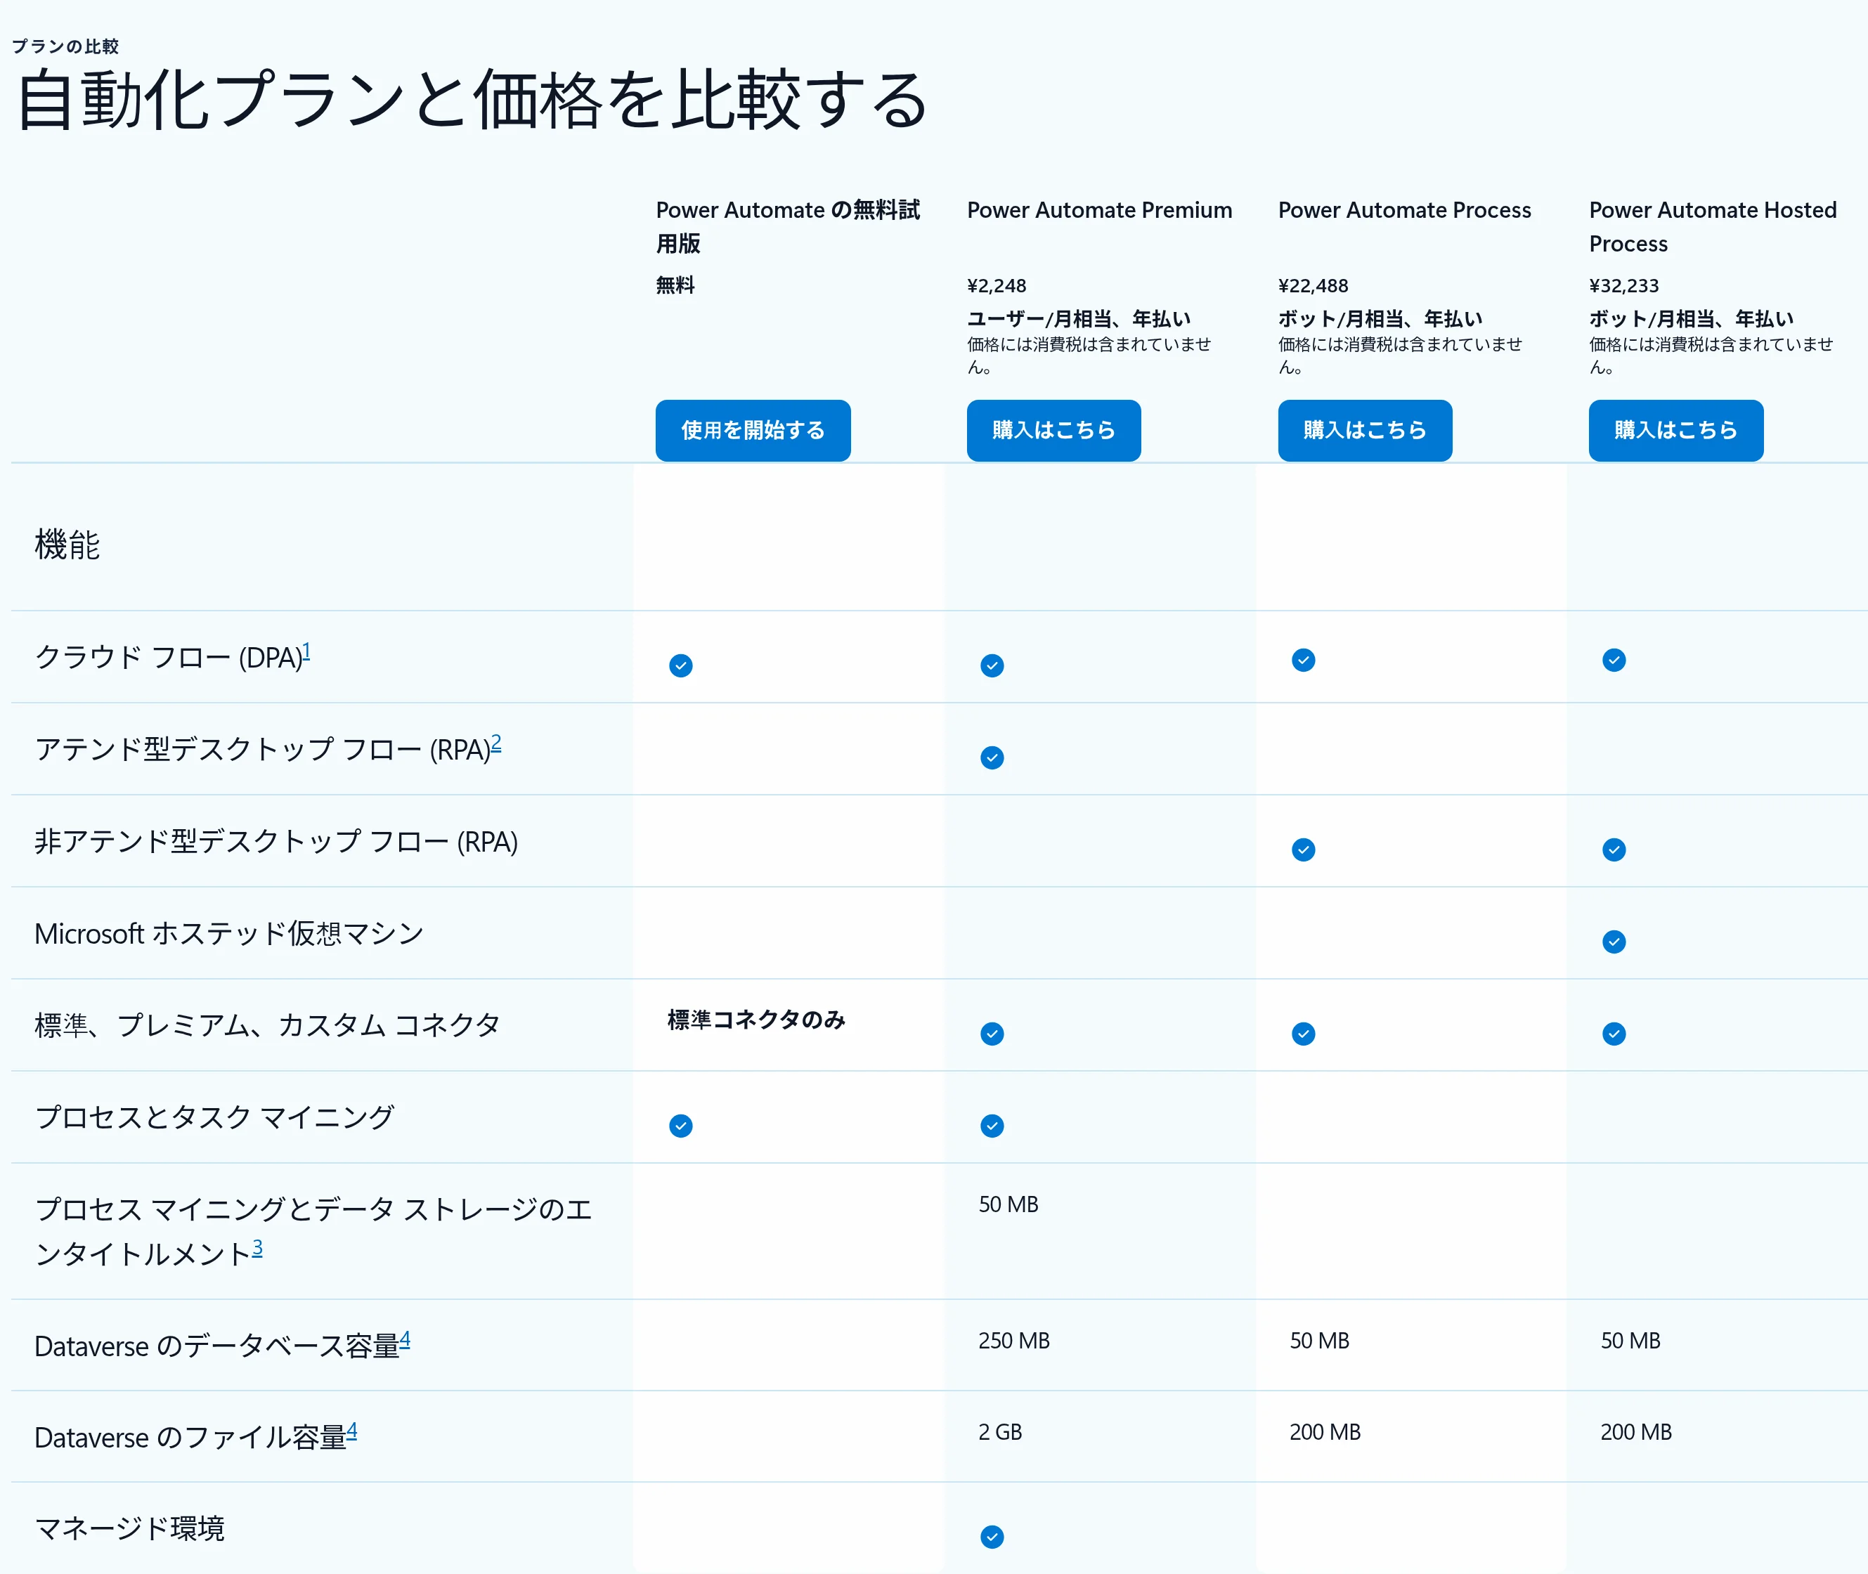Open footnote 1 link on クラウド フロー (DPA)

306,651
